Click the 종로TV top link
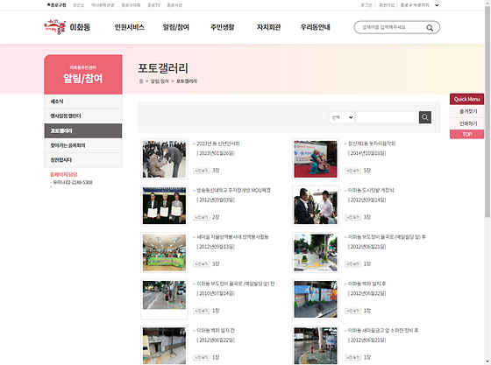491x365 pixels. (153, 5)
